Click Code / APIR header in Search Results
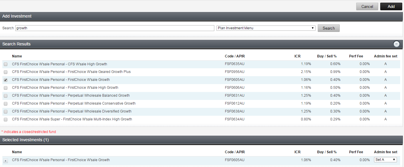Viewport: 404px width, 167px height. (x=235, y=56)
